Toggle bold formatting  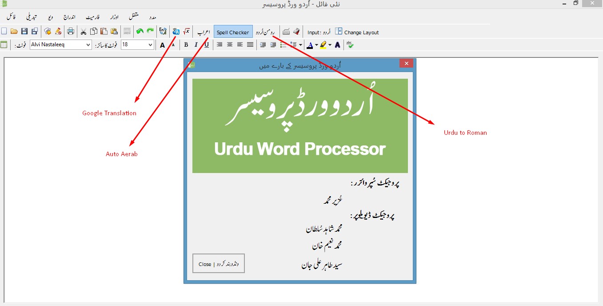tap(186, 44)
